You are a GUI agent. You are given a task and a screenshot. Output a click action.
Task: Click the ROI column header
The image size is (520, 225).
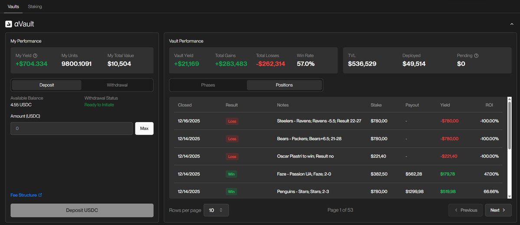[489, 105]
